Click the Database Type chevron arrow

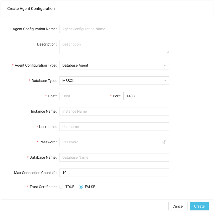point(165,81)
